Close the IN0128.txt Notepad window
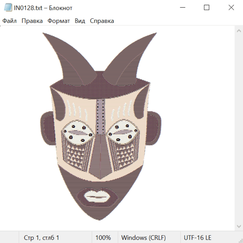 pyautogui.click(x=231, y=8)
